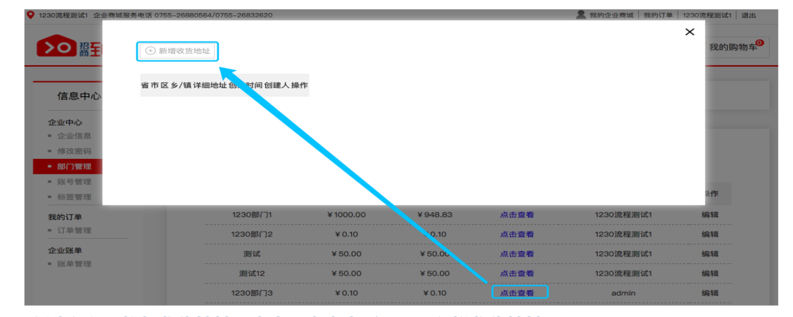This screenshot has width=793, height=317.
Task: Open 我的购物车 shopping cart
Action: (x=733, y=47)
